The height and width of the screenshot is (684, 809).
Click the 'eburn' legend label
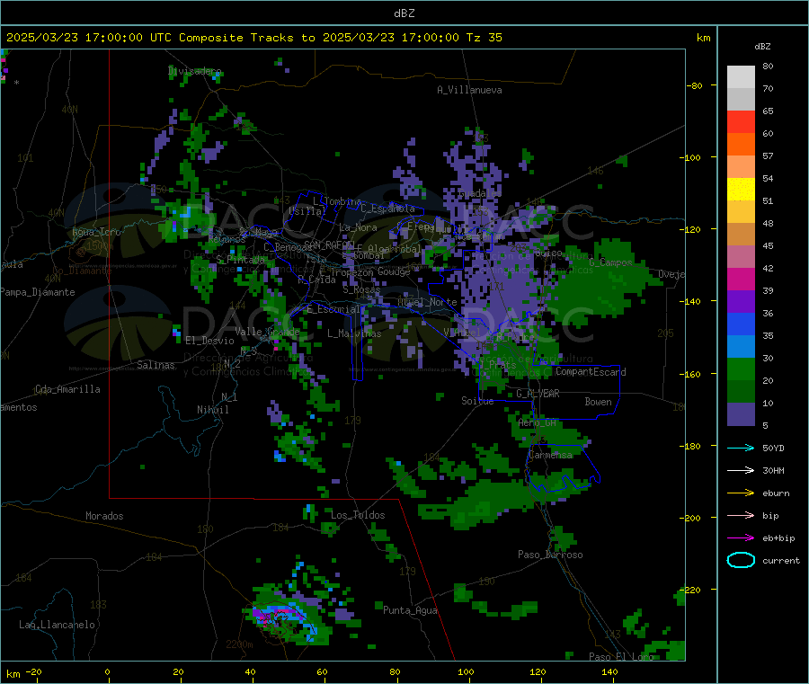776,493
